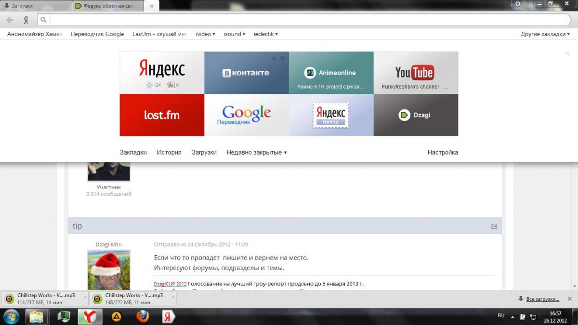Open the browser settings gear icon
Viewport: 578px width, 325px height.
point(518,4)
